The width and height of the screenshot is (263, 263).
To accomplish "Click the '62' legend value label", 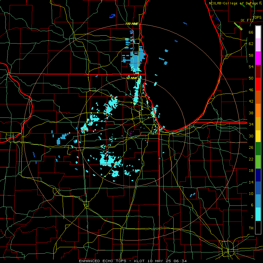I will coord(251,44).
